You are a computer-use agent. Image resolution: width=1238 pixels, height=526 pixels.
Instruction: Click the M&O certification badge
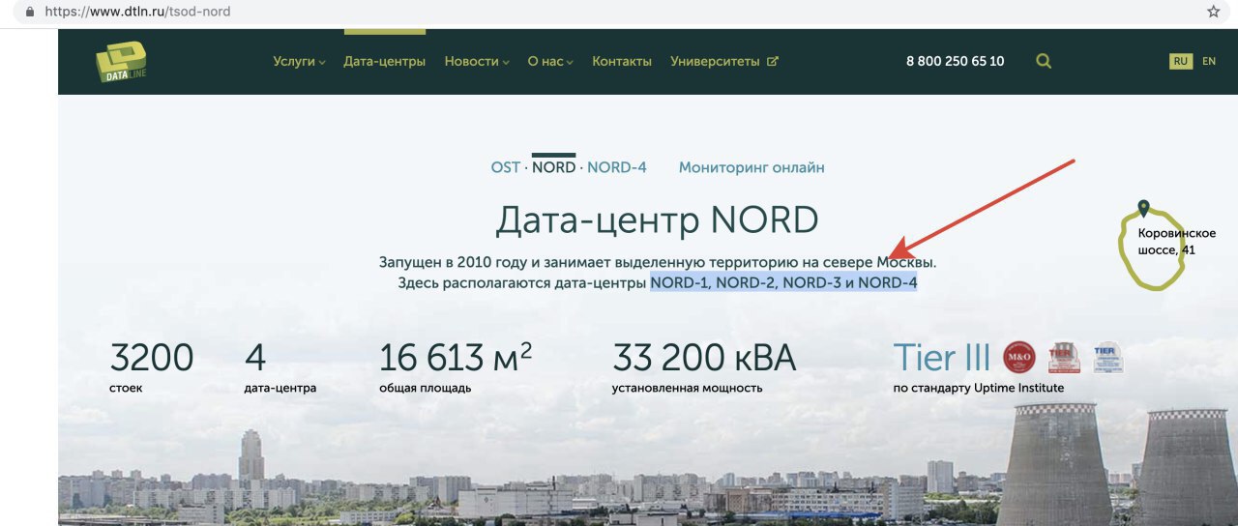(1019, 357)
